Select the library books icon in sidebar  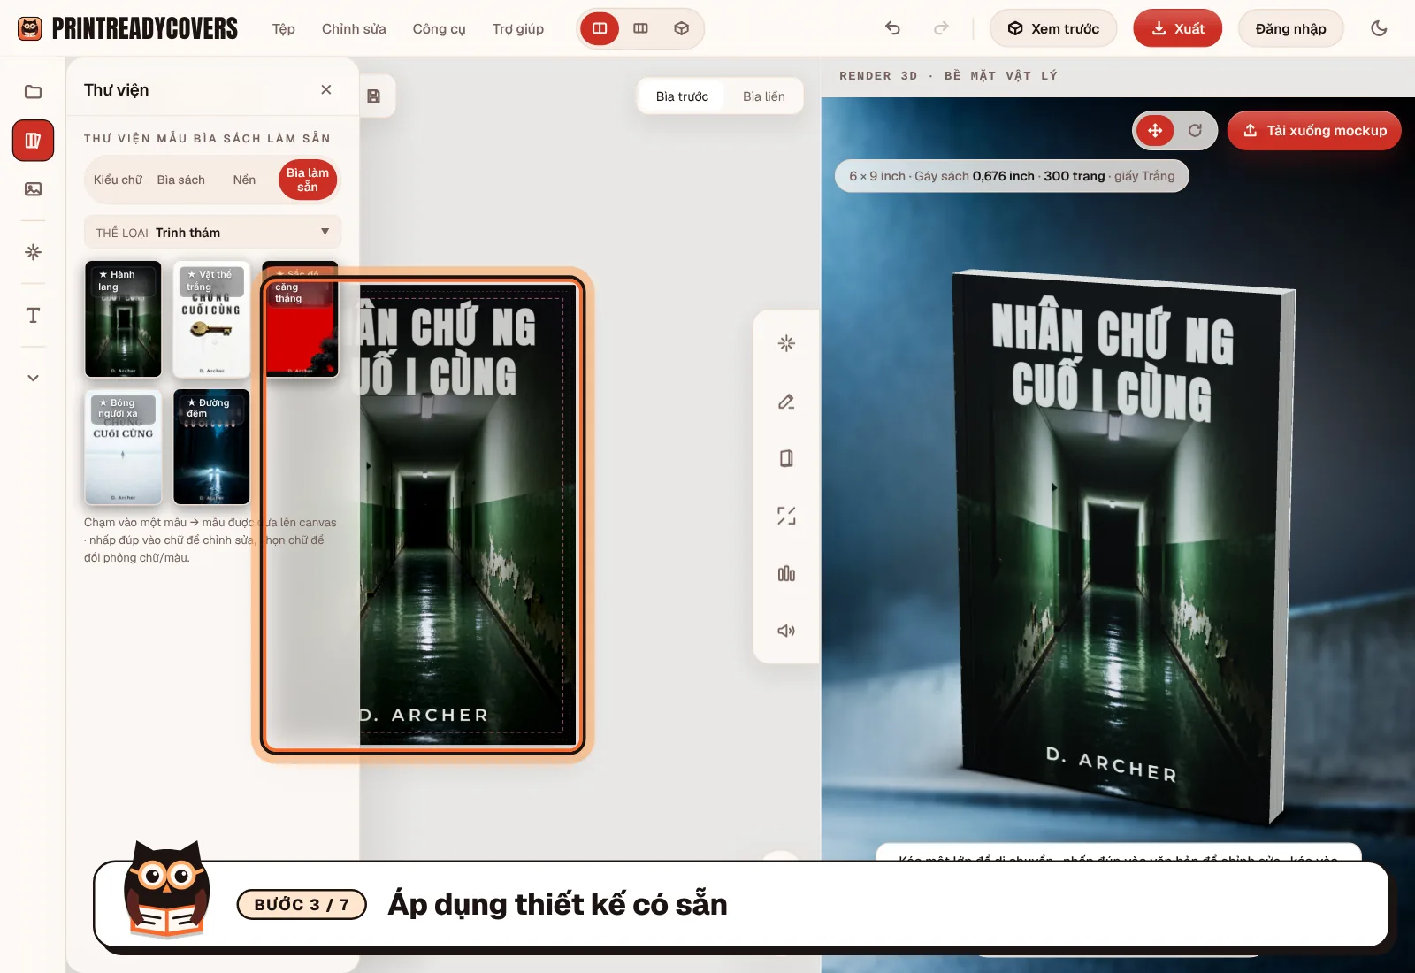[33, 141]
